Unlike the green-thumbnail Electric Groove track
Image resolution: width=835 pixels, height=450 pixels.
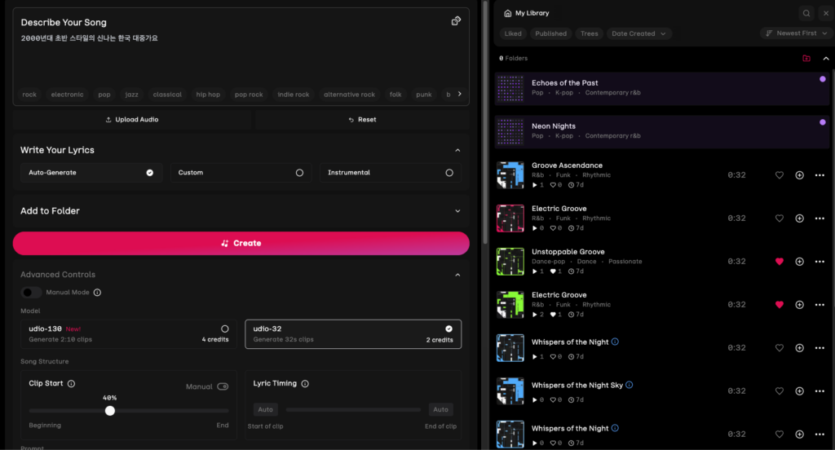[x=779, y=305]
